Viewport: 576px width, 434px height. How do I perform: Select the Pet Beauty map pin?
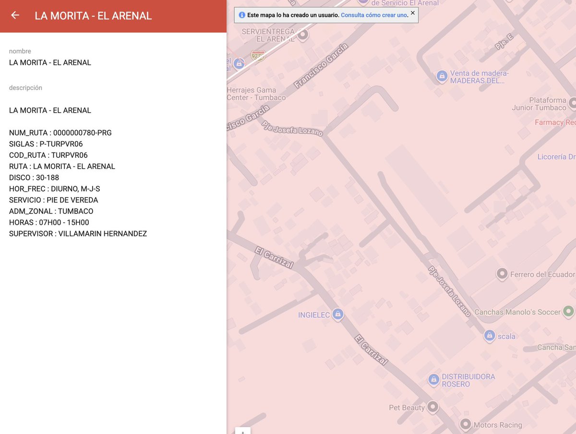coord(432,407)
